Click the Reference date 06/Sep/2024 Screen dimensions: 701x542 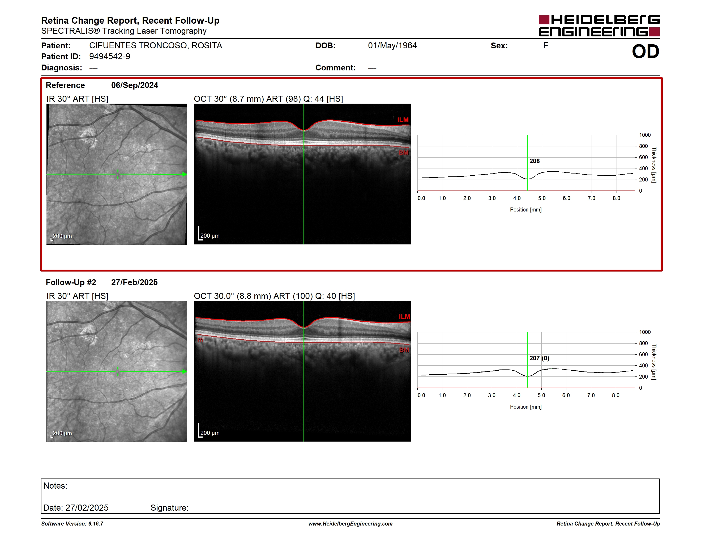[134, 85]
